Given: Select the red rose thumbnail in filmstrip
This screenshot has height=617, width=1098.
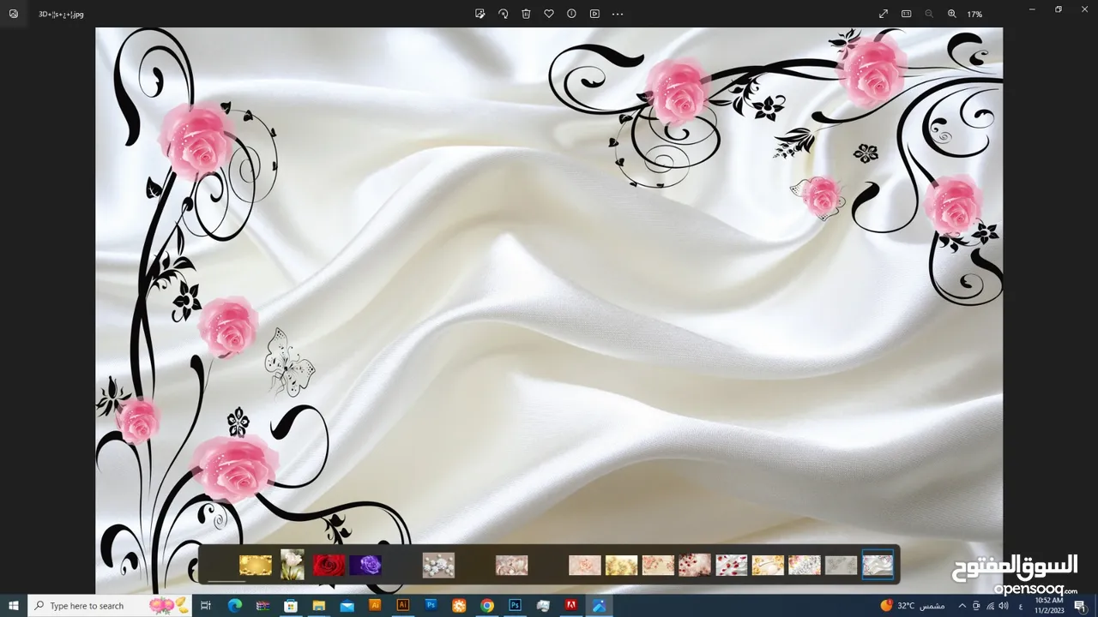Looking at the screenshot, I should pyautogui.click(x=329, y=566).
